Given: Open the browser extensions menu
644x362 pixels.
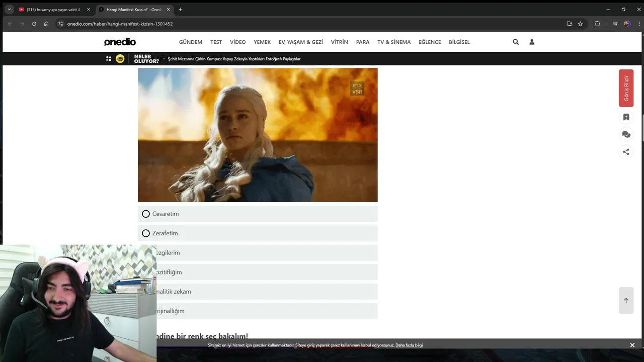Looking at the screenshot, I should [x=597, y=24].
